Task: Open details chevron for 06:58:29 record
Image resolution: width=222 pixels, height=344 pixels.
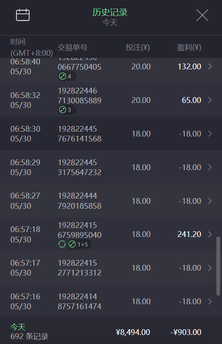Action: coord(210,167)
